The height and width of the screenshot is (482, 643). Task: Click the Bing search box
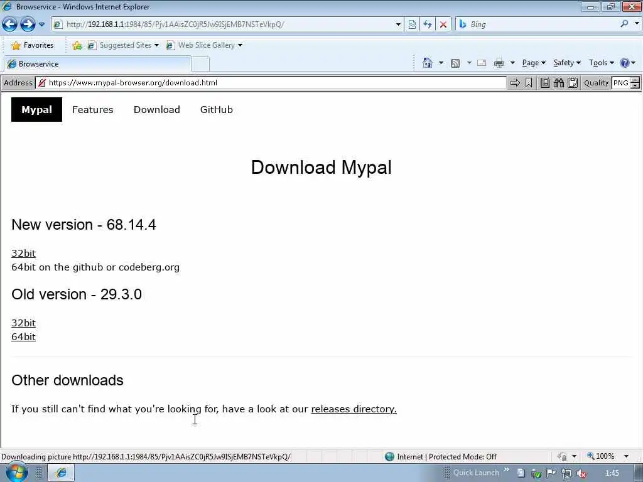[x=538, y=24]
